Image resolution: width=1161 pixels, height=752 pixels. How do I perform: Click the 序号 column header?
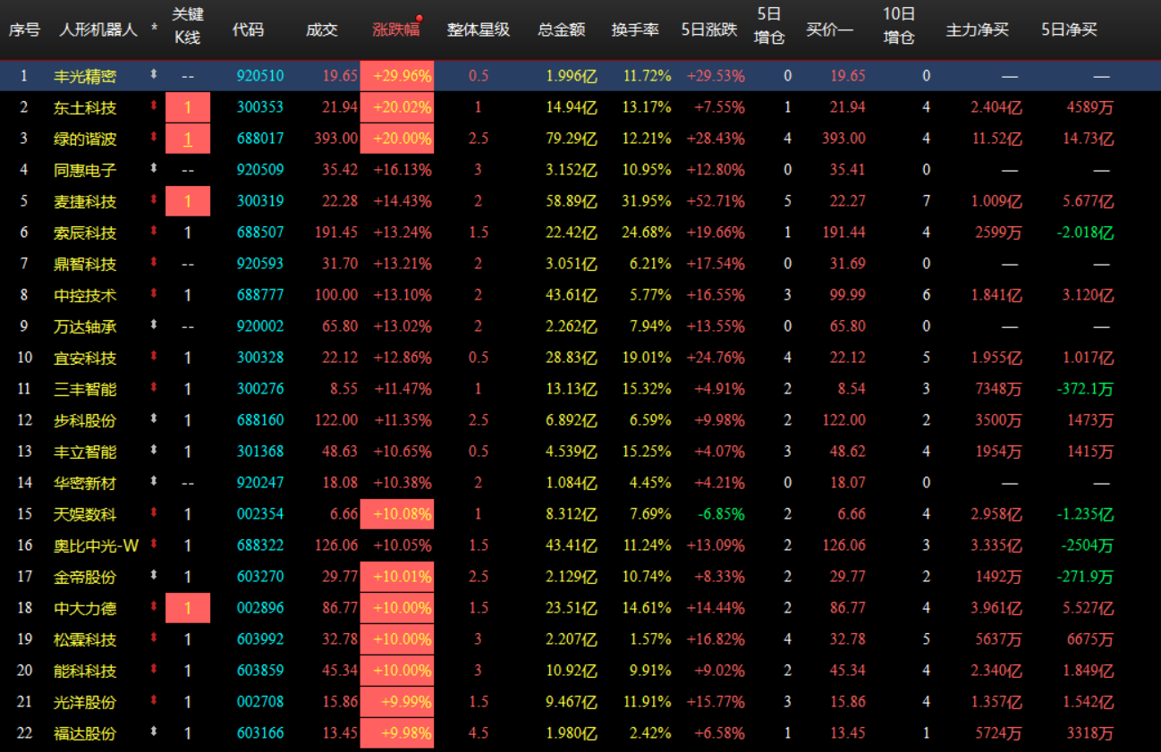(24, 30)
